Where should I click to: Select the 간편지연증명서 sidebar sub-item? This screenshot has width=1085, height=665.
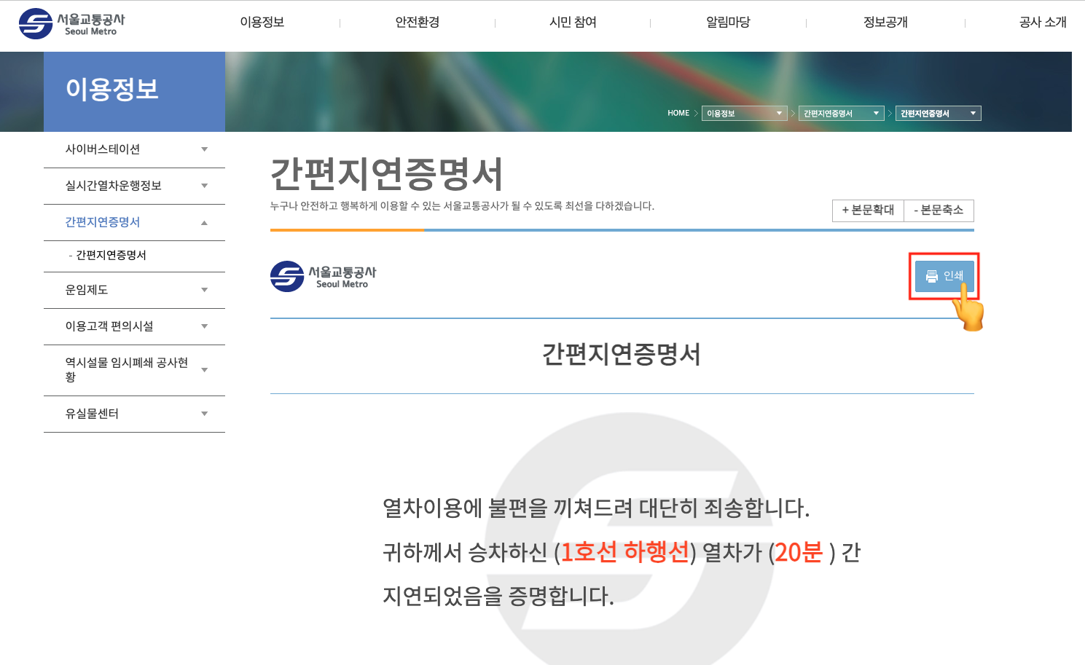pos(111,255)
